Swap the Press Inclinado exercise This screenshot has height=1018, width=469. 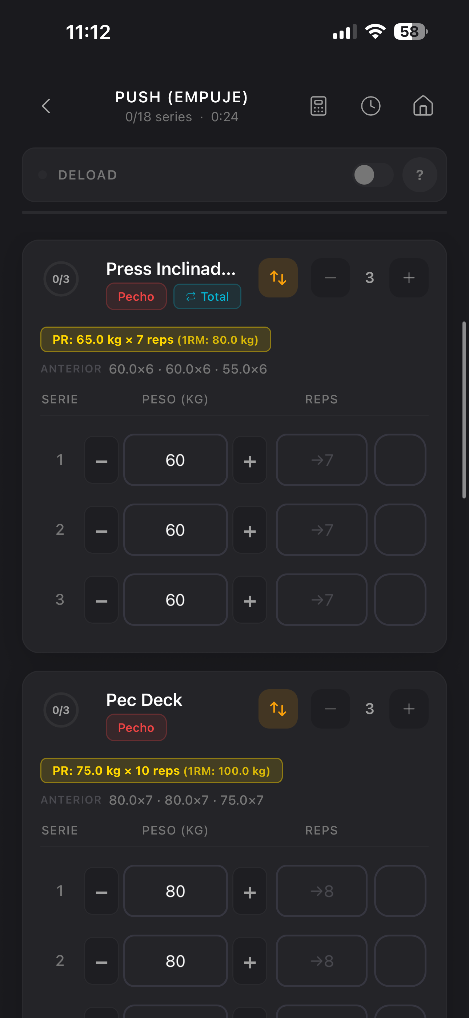[x=278, y=278]
